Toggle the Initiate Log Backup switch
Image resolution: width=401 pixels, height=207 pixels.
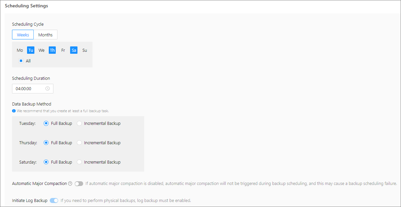point(54,201)
